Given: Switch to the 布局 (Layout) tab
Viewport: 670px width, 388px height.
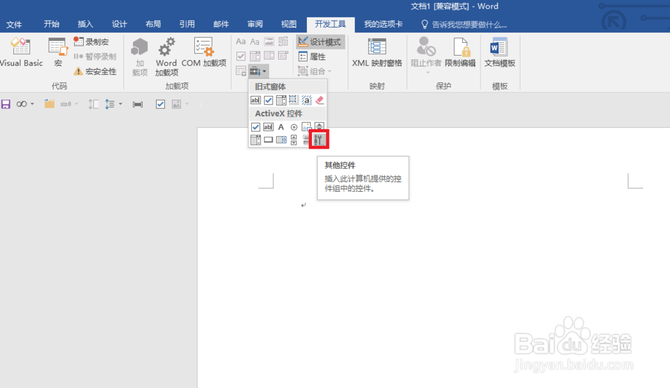Looking at the screenshot, I should (x=153, y=24).
